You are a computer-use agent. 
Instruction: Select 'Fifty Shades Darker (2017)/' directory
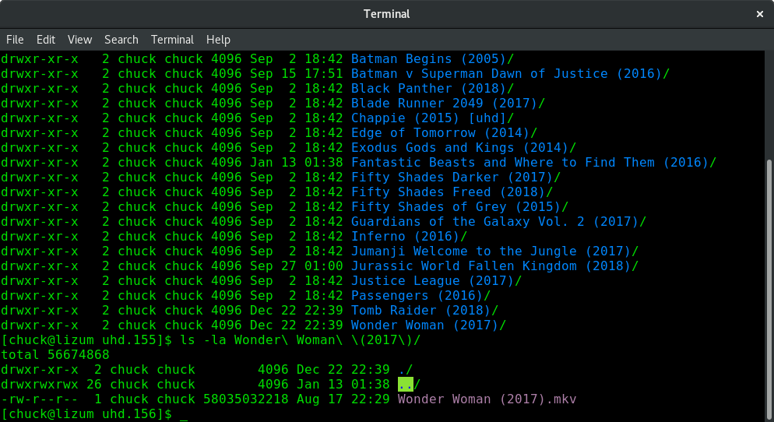(456, 178)
